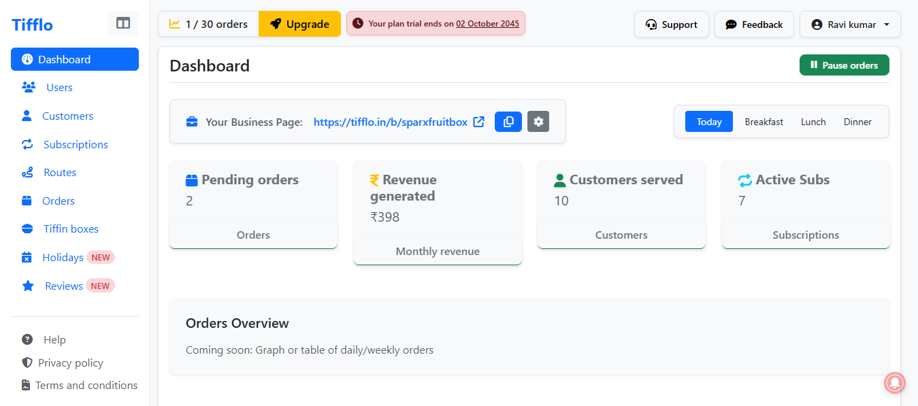Open the trial end date link

pyautogui.click(x=487, y=24)
